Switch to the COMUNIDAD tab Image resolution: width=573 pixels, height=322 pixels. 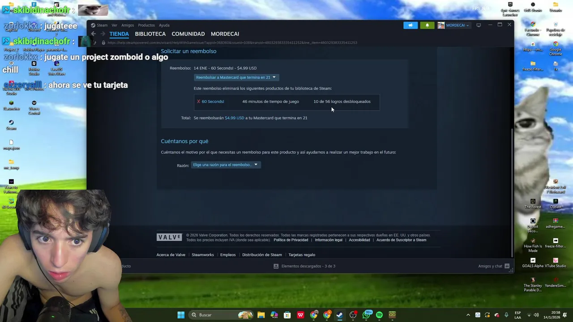click(x=188, y=34)
